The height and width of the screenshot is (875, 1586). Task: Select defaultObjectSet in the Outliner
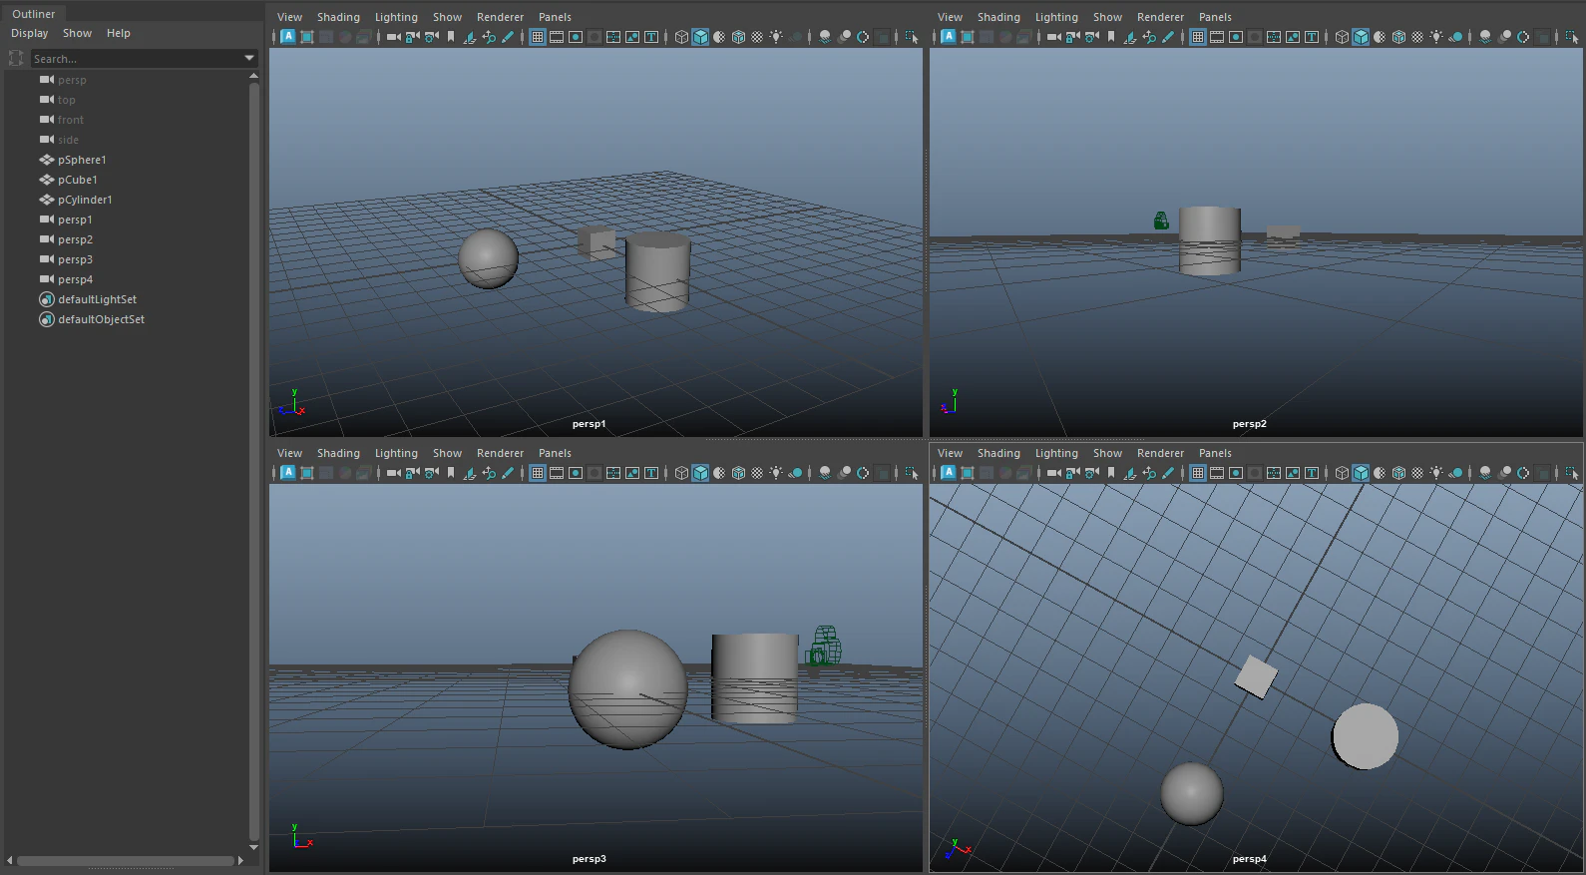[x=101, y=319]
